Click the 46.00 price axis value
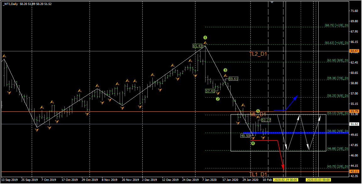Screen dimensions: 362x184 (x=354, y=156)
